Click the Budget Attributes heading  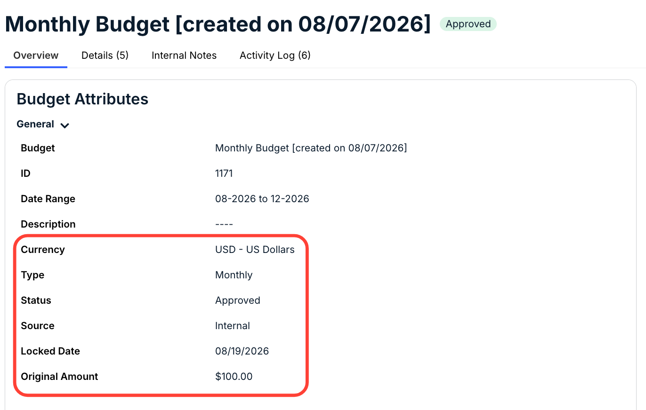point(82,99)
